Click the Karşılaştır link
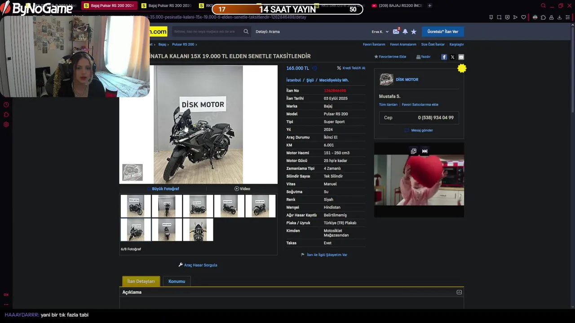575x323 pixels. click(x=457, y=44)
